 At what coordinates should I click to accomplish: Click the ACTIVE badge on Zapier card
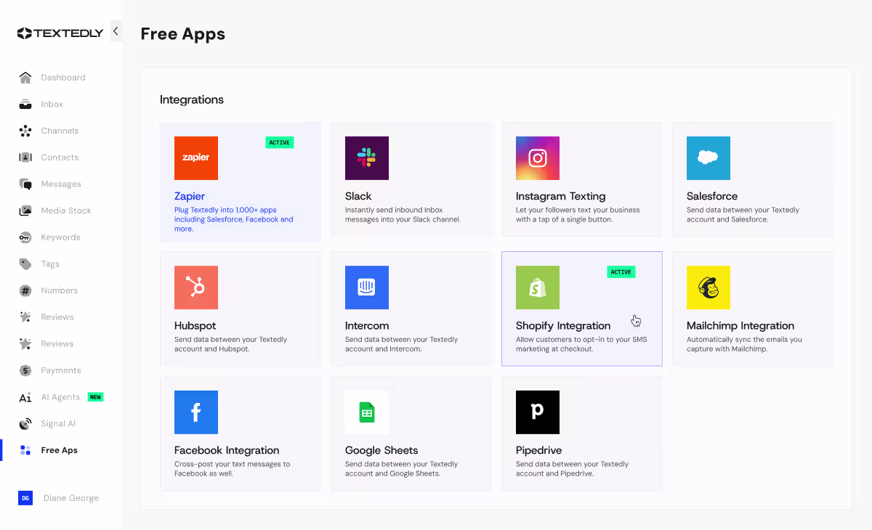(x=280, y=142)
